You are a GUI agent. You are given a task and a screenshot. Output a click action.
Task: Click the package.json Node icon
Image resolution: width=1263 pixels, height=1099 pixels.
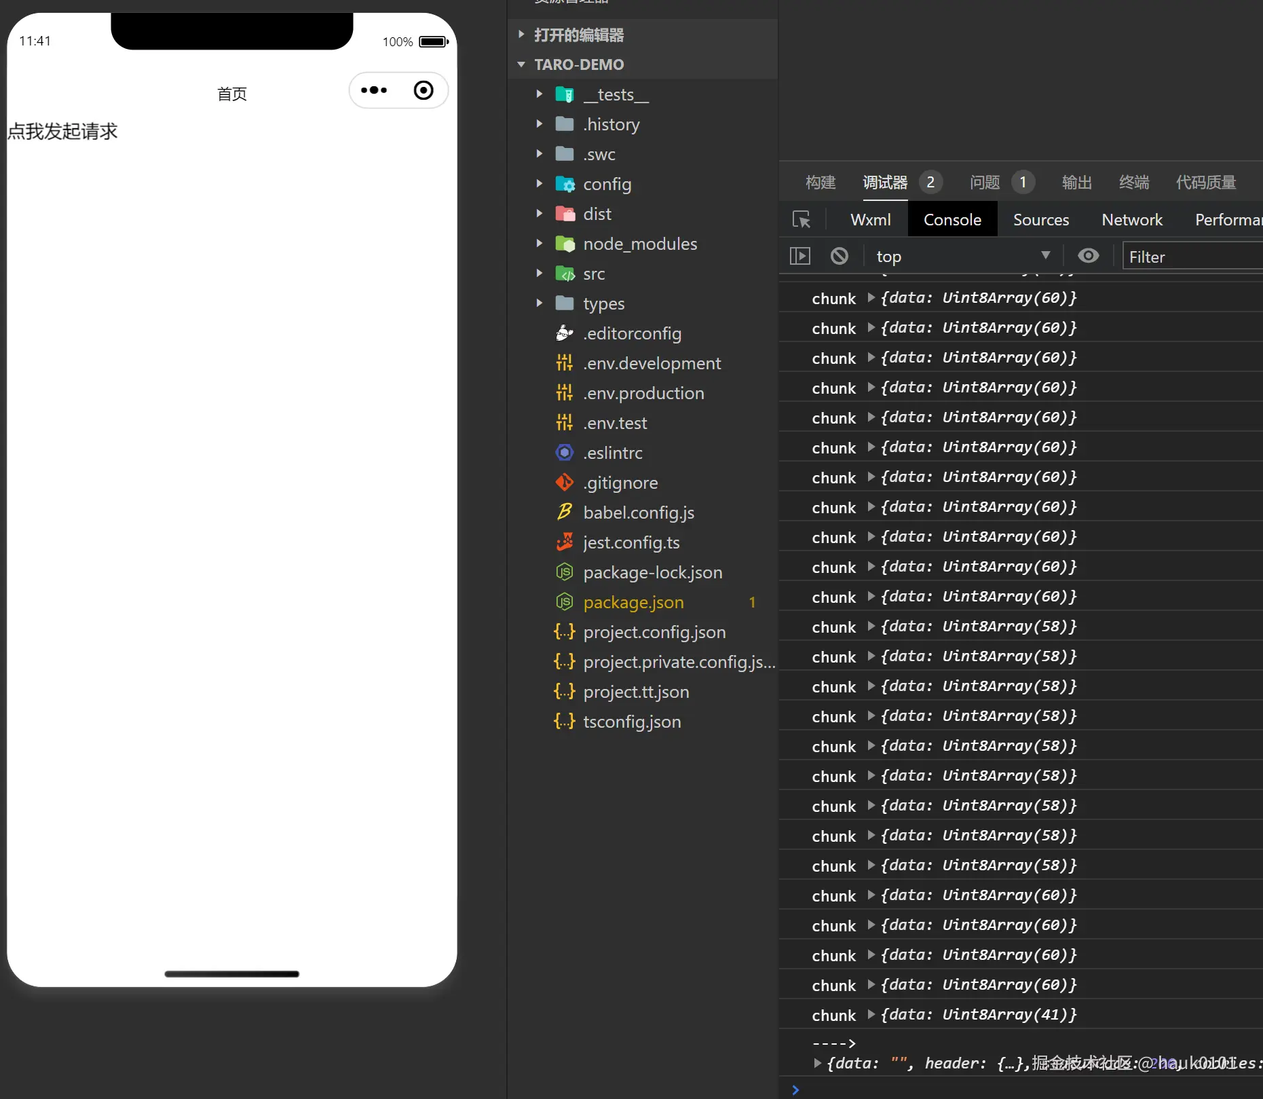565,602
